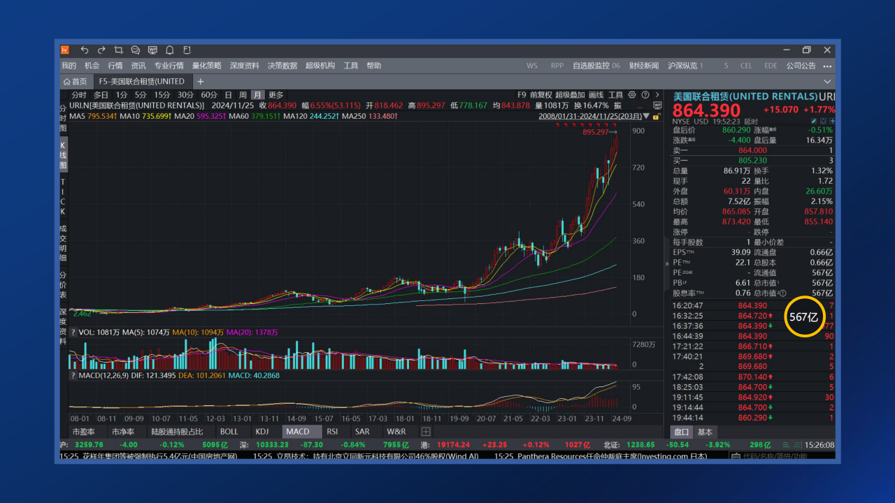Click the 成交明细 side panel tab
895x503 pixels.
63,242
